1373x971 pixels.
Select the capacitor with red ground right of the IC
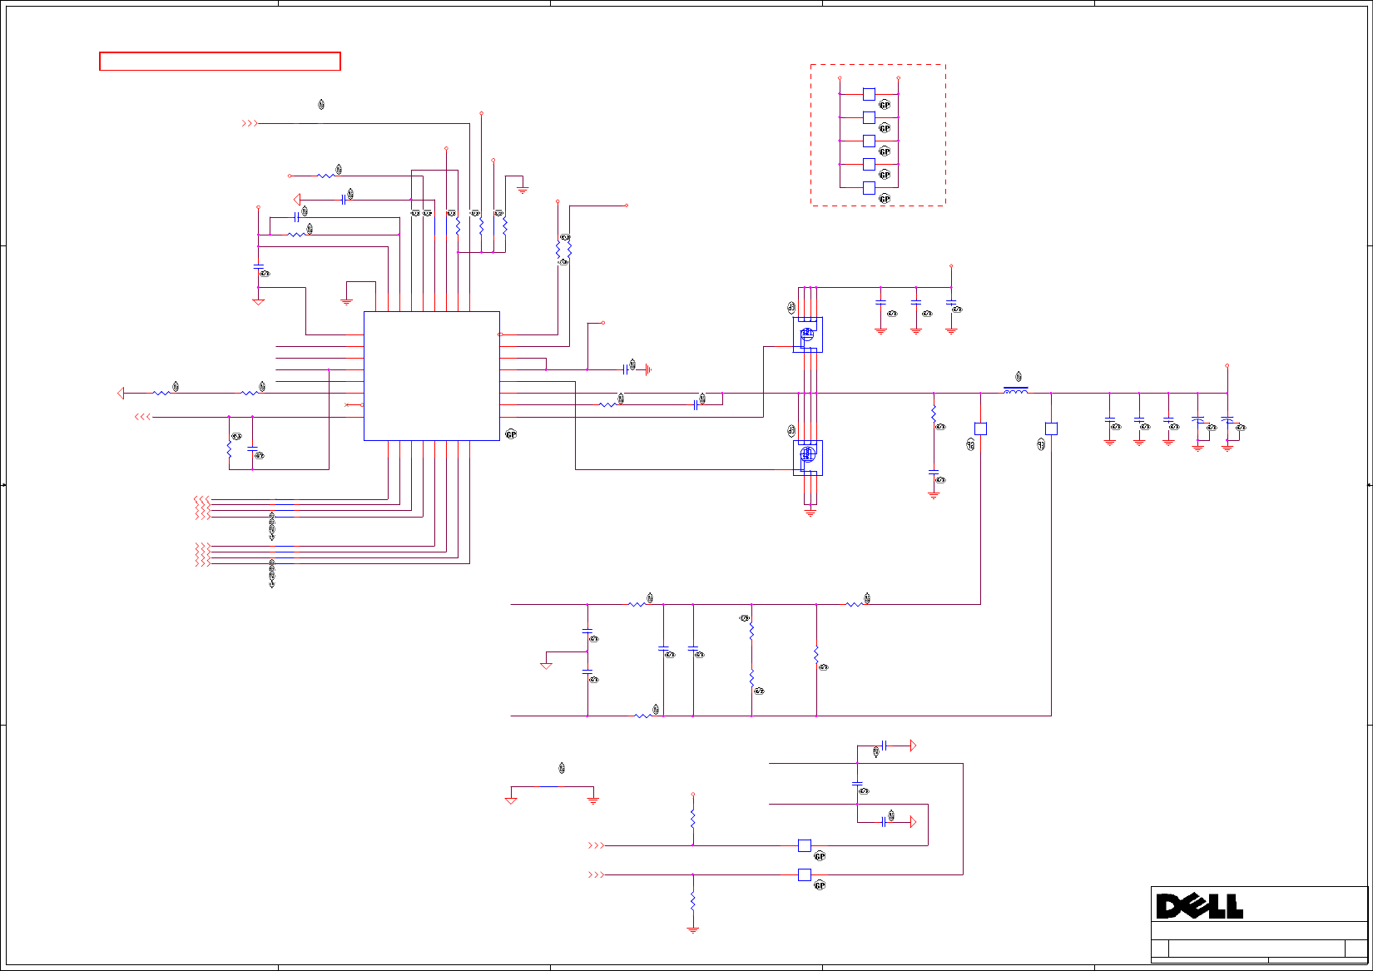point(626,369)
